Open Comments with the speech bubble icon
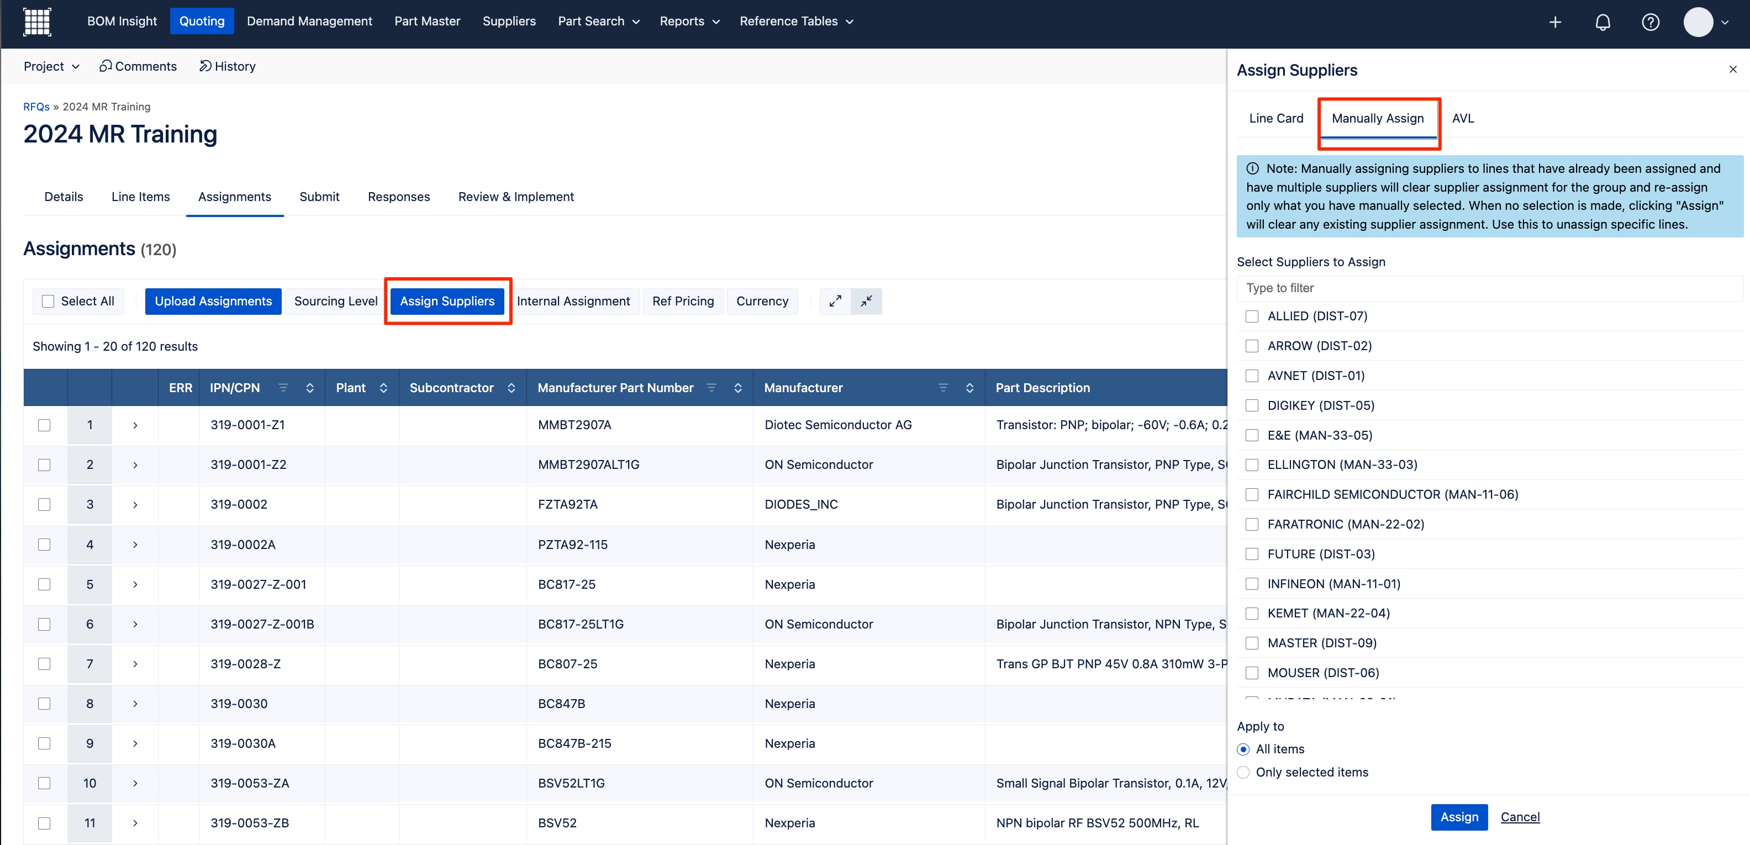The image size is (1750, 845). click(x=138, y=66)
